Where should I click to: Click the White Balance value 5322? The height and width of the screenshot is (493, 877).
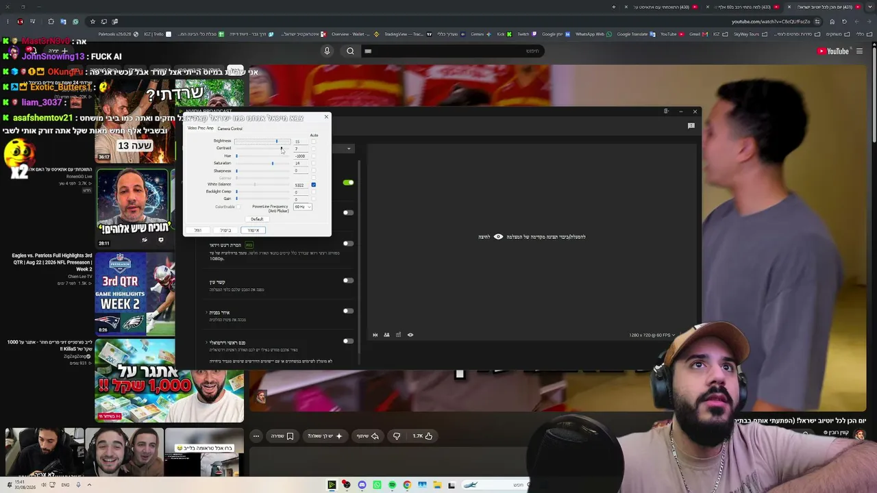click(x=300, y=185)
